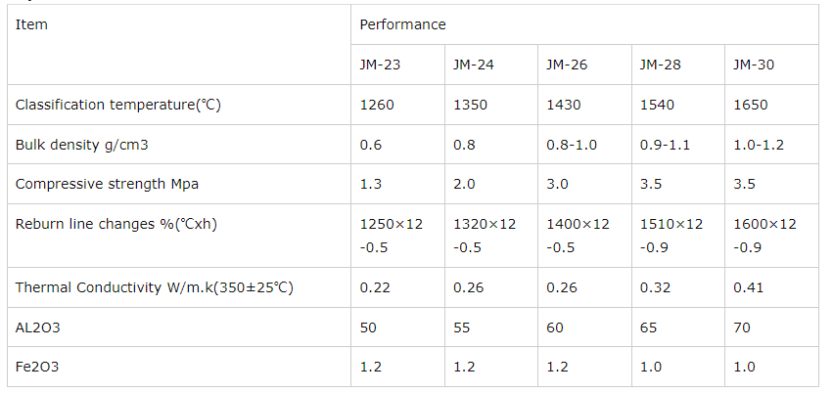Click the AL2O3 value 65
833x393 pixels.
click(x=648, y=327)
